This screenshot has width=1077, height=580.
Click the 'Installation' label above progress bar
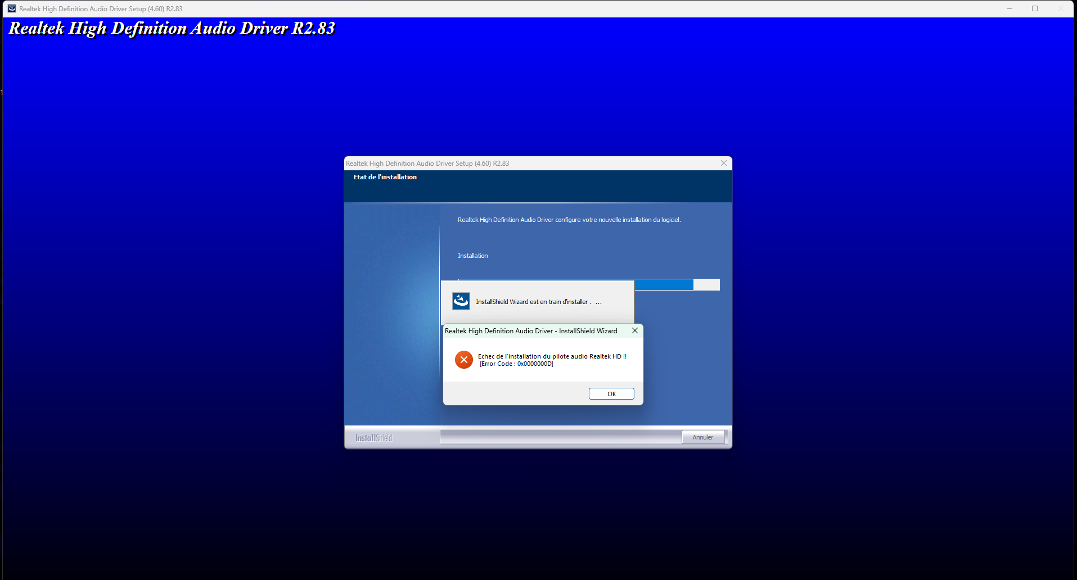point(473,256)
